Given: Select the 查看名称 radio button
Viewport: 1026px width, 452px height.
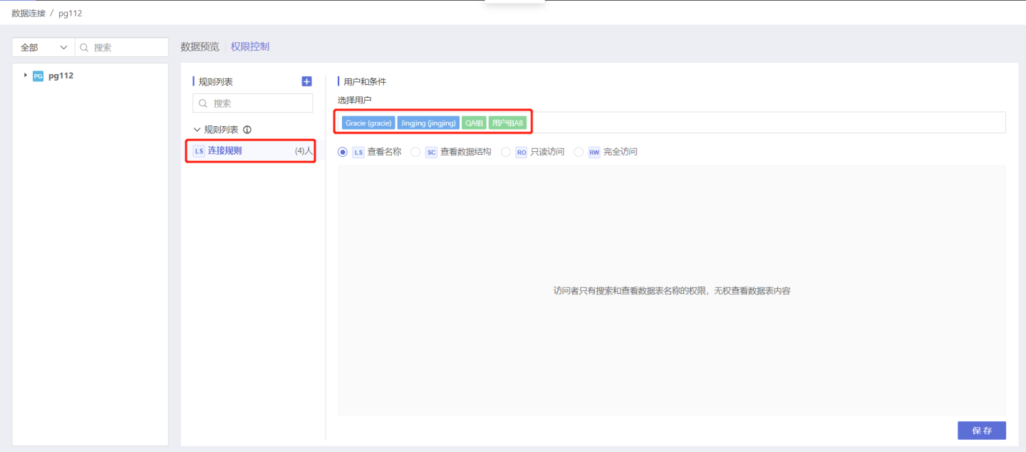Looking at the screenshot, I should 343,152.
